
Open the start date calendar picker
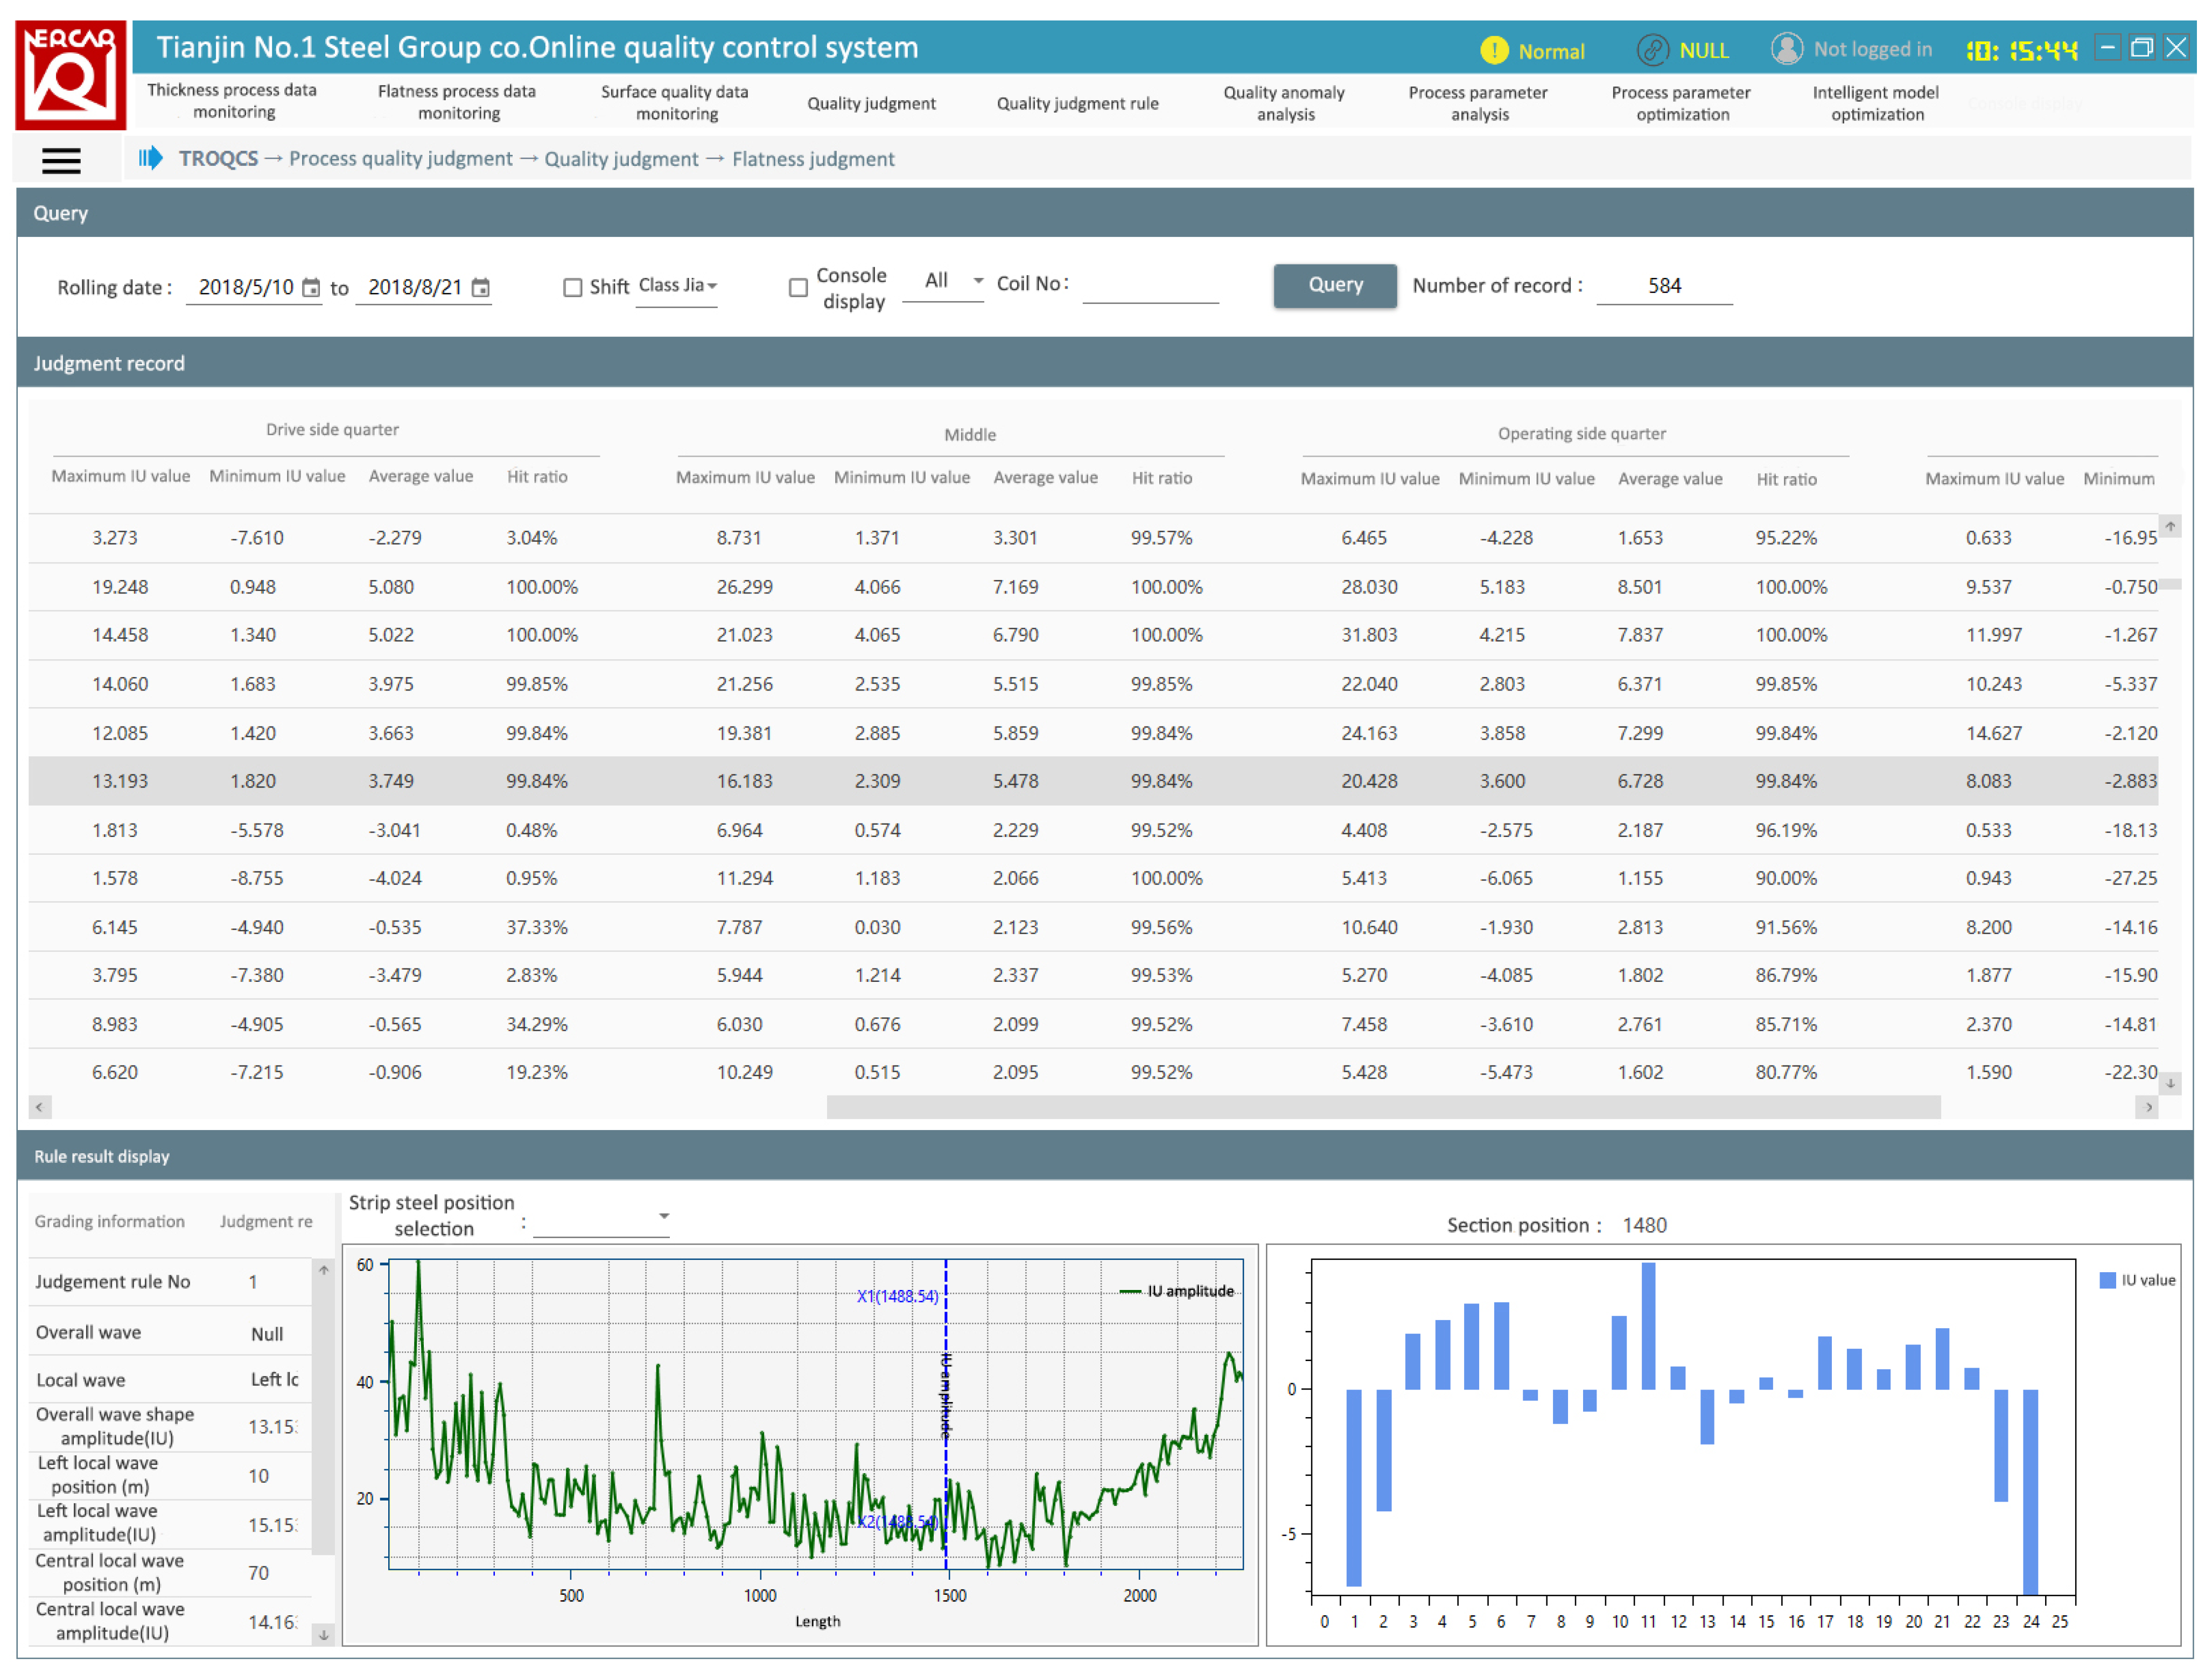311,288
